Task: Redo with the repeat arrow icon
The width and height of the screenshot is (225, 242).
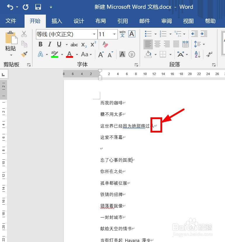Action: point(25,7)
